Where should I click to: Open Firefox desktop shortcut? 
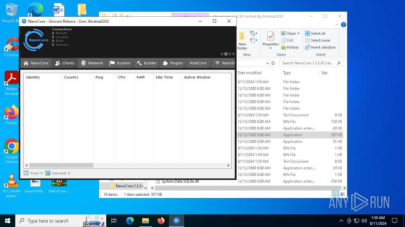pyautogui.click(x=11, y=115)
